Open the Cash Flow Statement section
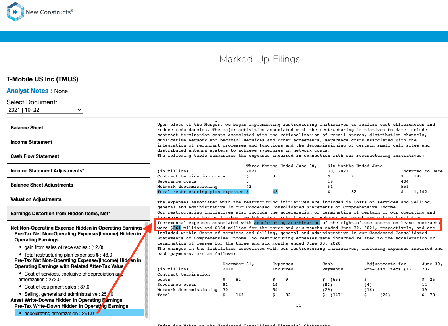448x326 pixels. 78,156
